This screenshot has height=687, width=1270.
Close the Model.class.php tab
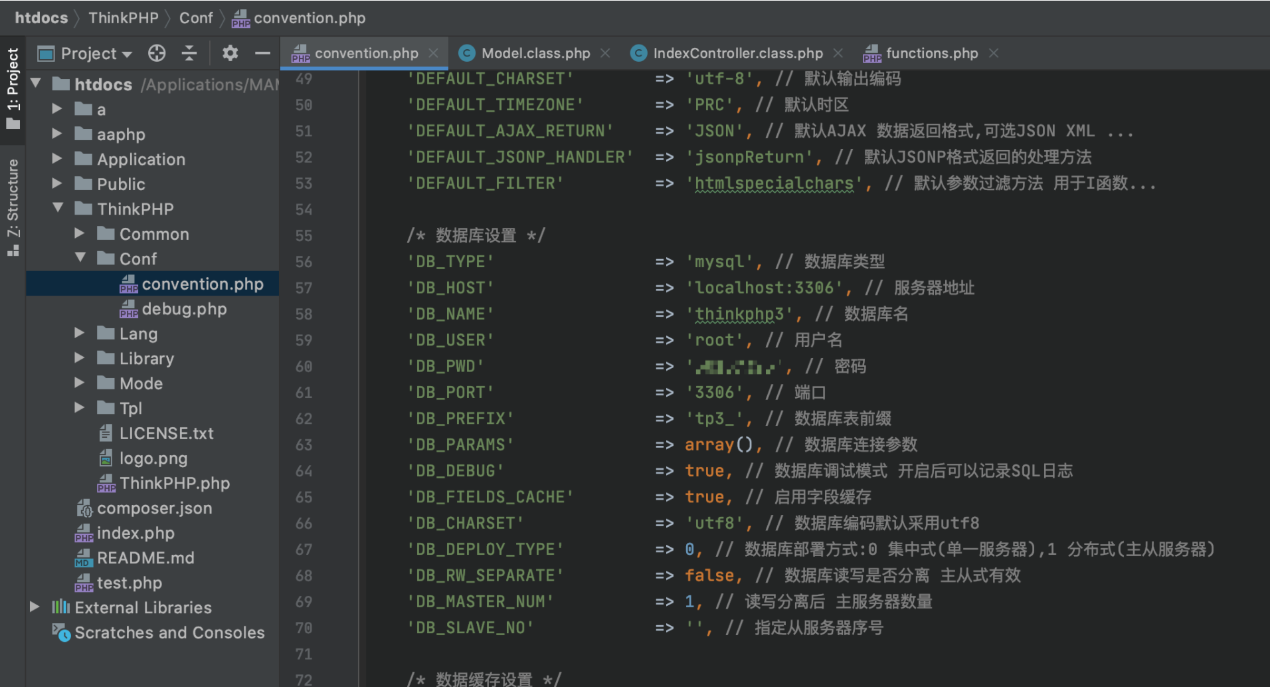[605, 53]
